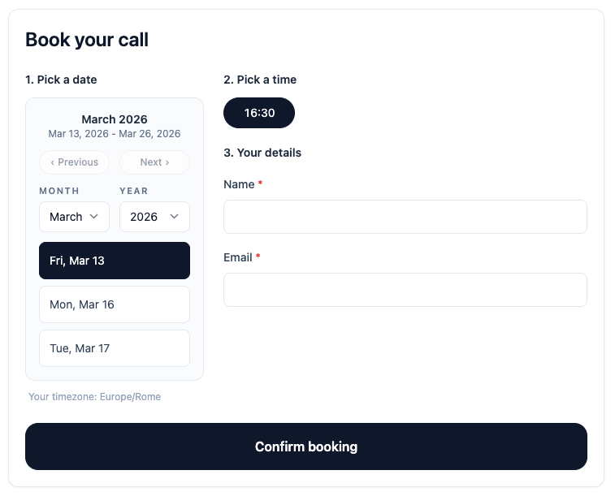Click the Previous month button
Image resolution: width=615 pixels, height=496 pixels.
pyautogui.click(x=74, y=162)
